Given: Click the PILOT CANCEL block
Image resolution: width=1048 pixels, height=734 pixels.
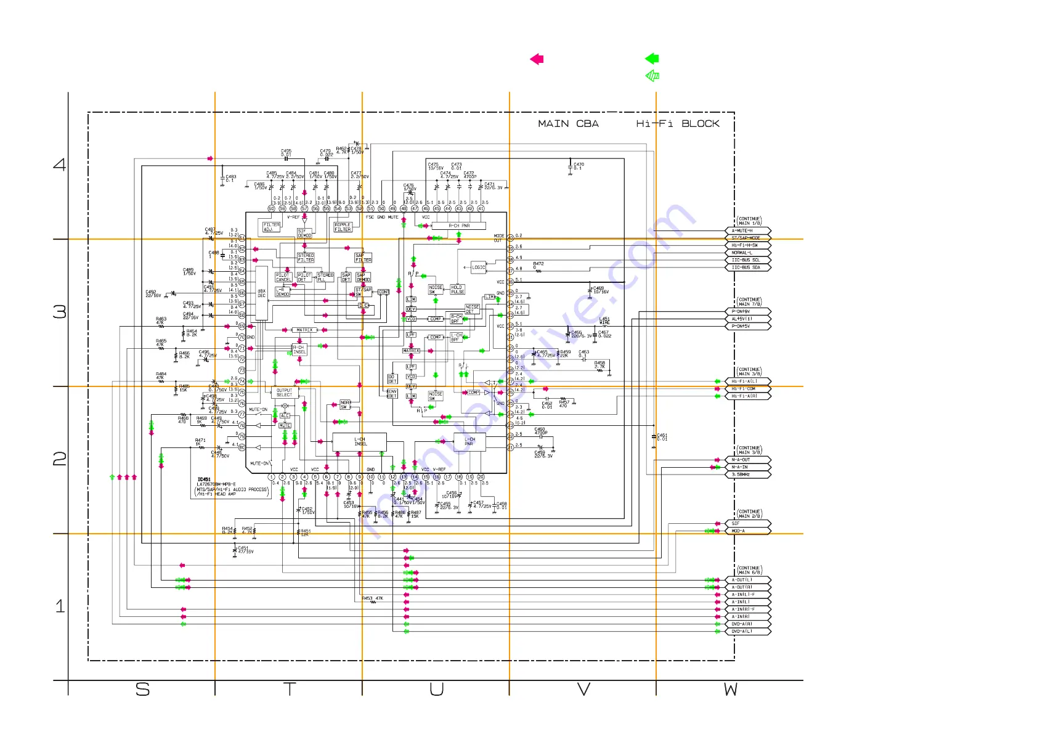Looking at the screenshot, I should click(x=283, y=277).
